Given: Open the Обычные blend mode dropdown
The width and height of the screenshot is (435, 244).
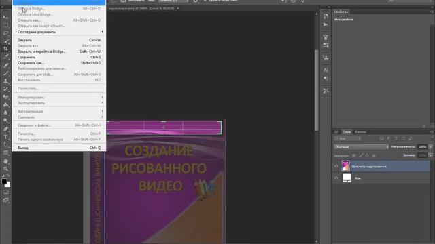Looking at the screenshot, I should click(x=361, y=147).
